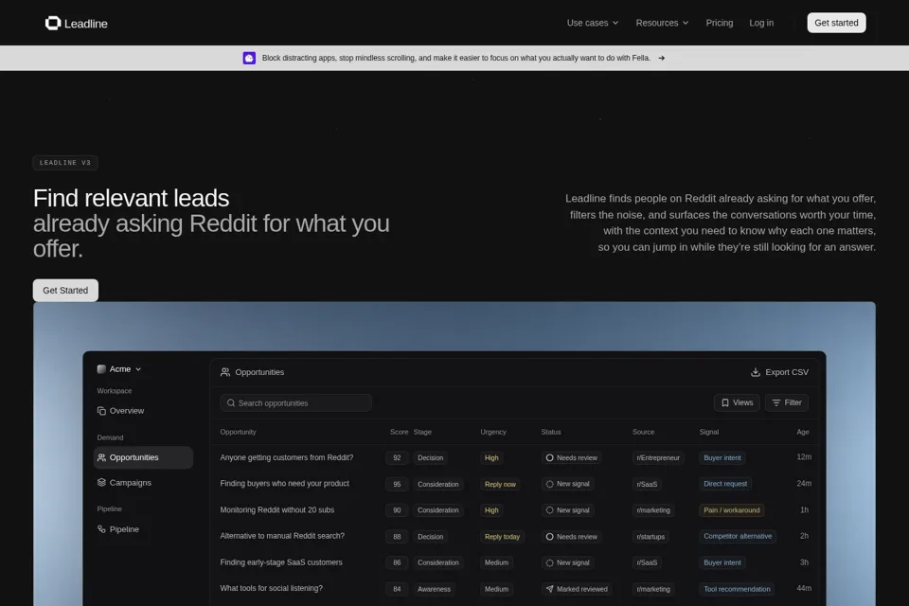Viewport: 909px width, 606px height.
Task: Click the filter lines icon in the Filter button
Action: (776, 402)
